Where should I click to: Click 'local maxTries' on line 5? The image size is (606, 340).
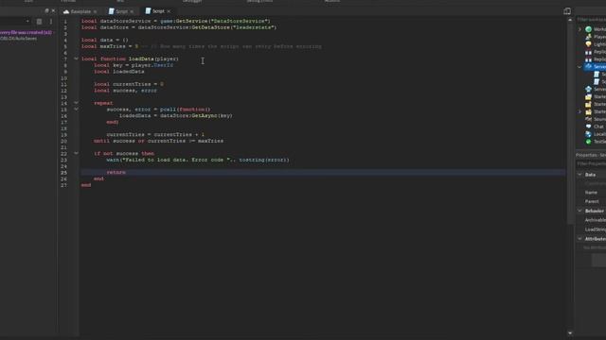(103, 46)
